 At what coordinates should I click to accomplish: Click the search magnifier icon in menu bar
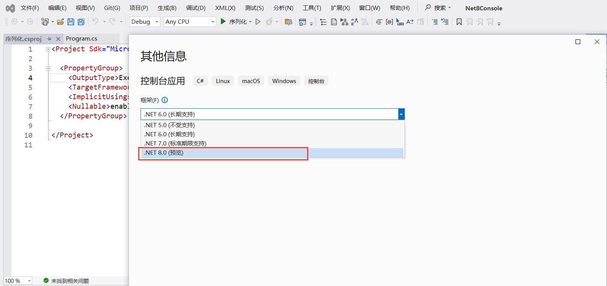pyautogui.click(x=428, y=7)
